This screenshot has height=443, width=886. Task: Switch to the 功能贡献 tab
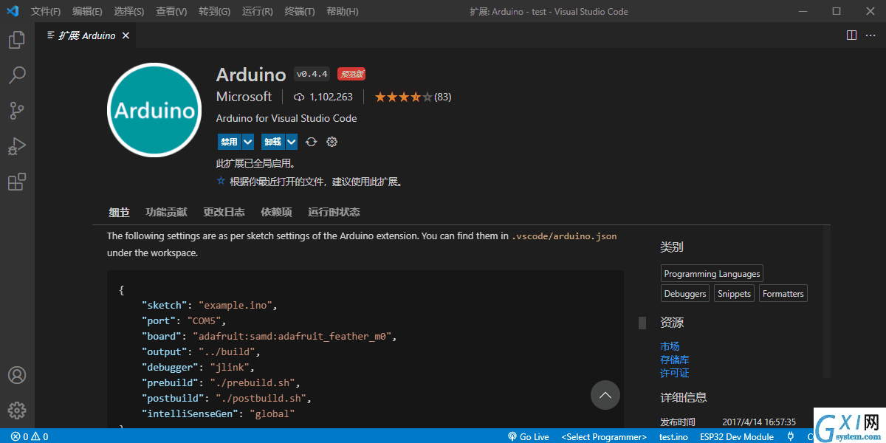pos(166,212)
